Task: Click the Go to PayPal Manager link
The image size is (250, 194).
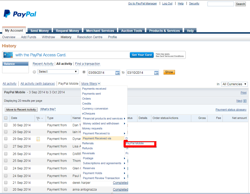Action: [142, 3]
